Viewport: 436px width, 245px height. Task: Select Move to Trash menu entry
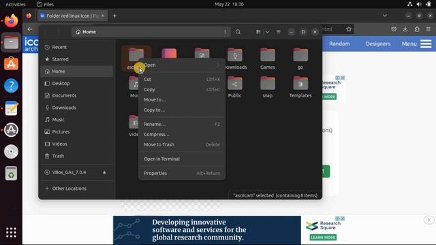(x=182, y=145)
